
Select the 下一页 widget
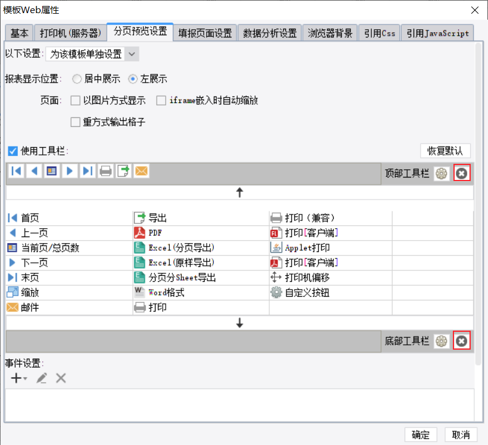pyautogui.click(x=69, y=263)
